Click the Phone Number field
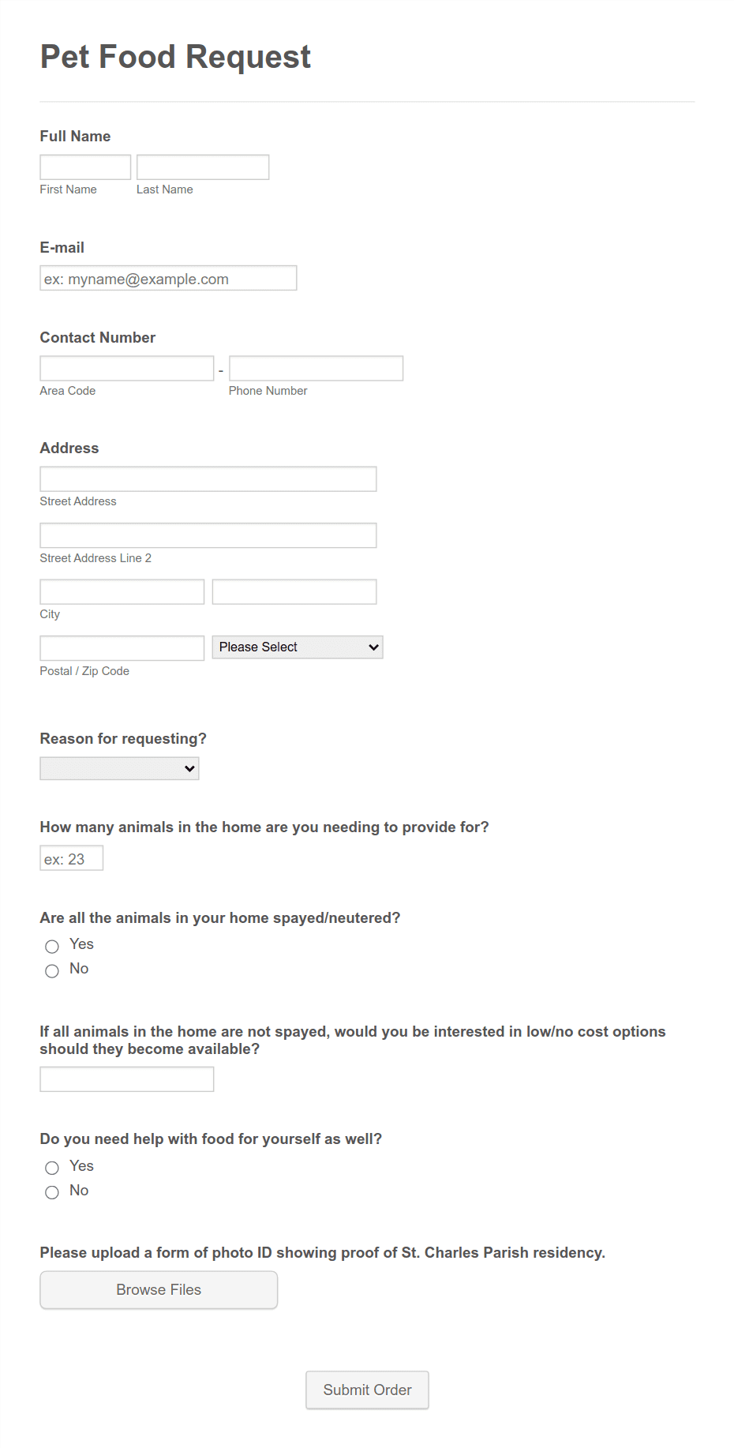 [x=315, y=367]
